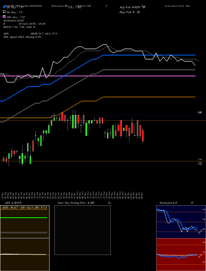This screenshot has width=206, height=271.
Task: Select the RSI 14/3 value line
Action: tap(24, 24)
